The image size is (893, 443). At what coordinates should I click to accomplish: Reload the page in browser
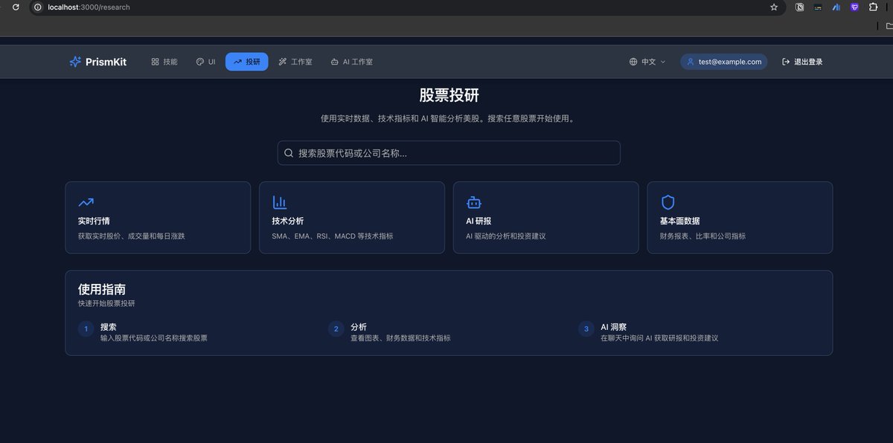click(16, 7)
